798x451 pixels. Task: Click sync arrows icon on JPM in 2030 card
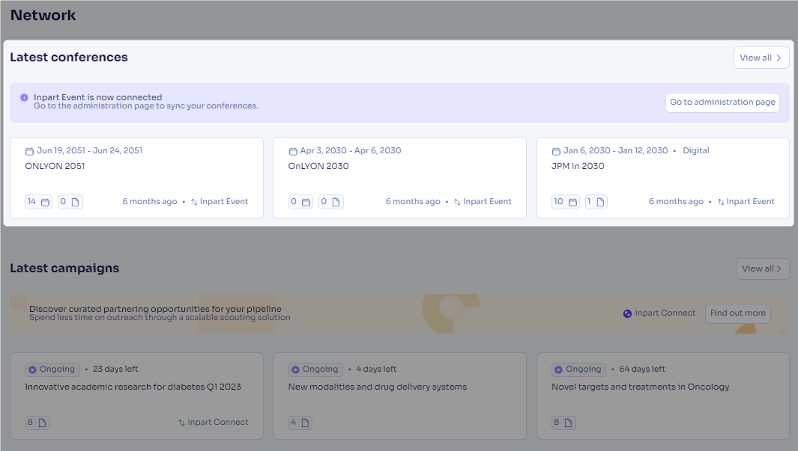[x=721, y=202]
